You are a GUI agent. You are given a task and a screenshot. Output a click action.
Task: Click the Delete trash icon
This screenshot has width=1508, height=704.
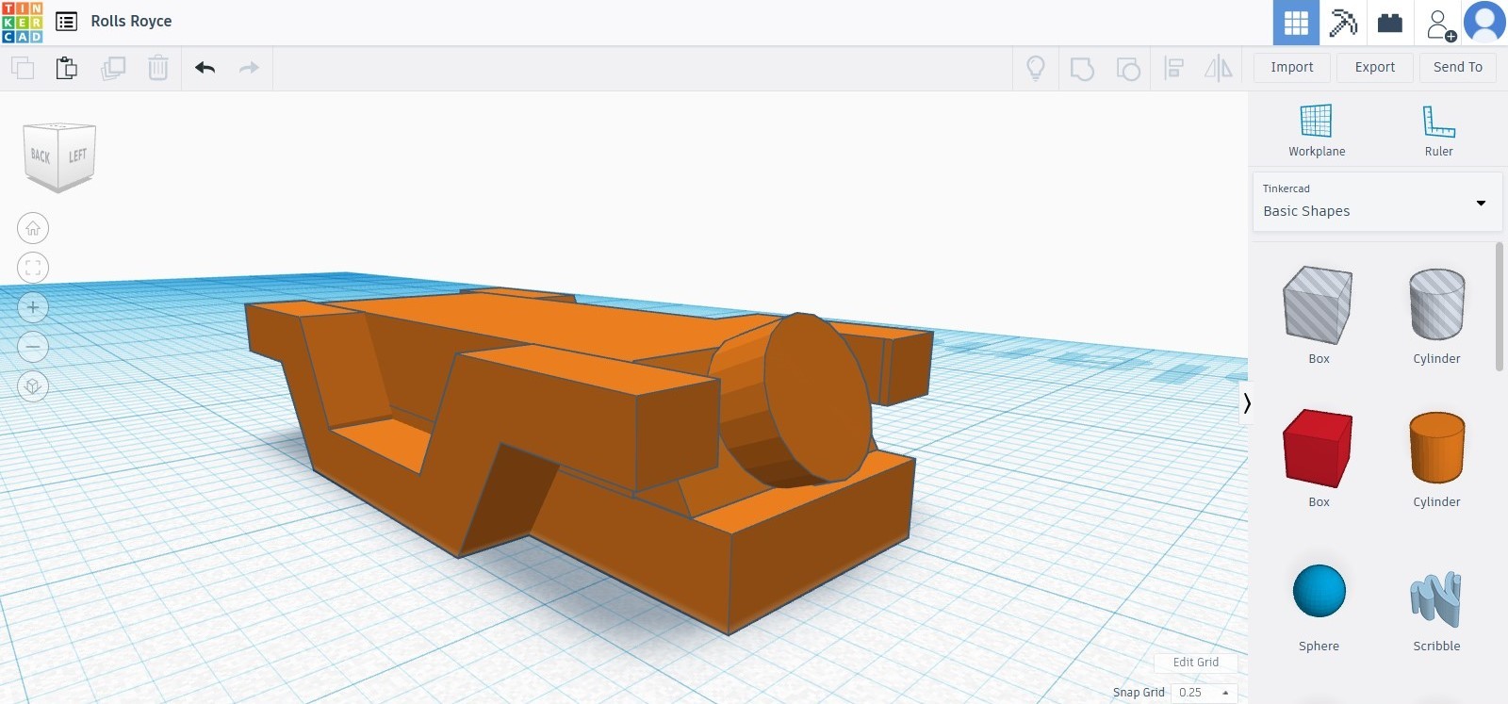158,68
